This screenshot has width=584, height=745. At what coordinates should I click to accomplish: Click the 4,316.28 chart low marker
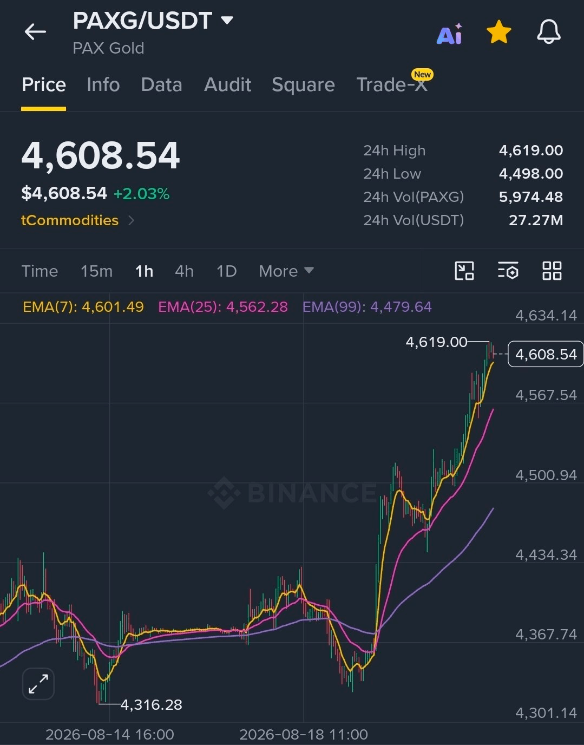point(151,705)
